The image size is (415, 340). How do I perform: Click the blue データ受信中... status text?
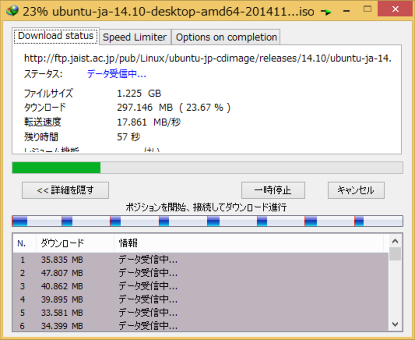coord(116,74)
